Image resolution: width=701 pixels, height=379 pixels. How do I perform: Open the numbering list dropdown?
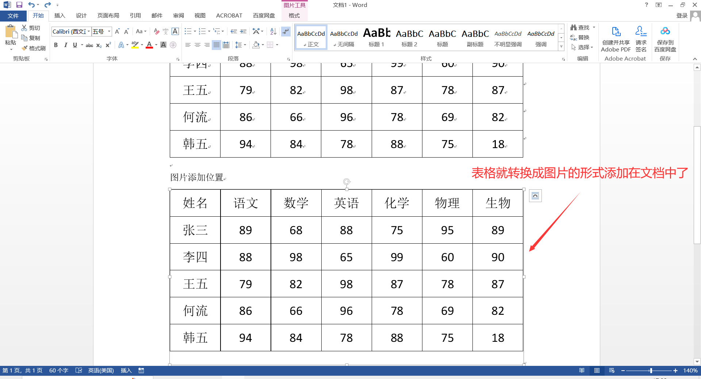pyautogui.click(x=209, y=31)
